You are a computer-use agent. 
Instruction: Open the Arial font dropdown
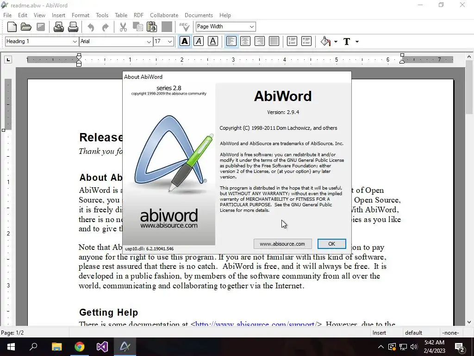pyautogui.click(x=149, y=41)
